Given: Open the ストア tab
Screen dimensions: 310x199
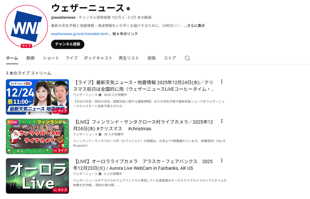Looking at the screenshot, I should pos(170,58).
